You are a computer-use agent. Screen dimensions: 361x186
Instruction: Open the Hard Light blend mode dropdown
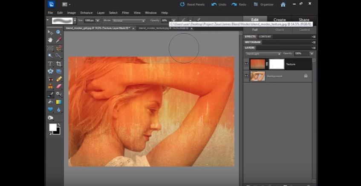[x=263, y=54]
